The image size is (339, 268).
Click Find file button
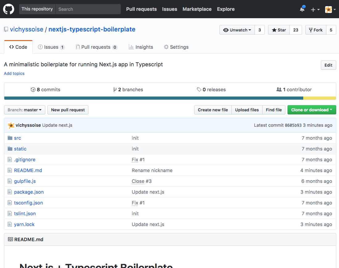[x=274, y=110]
